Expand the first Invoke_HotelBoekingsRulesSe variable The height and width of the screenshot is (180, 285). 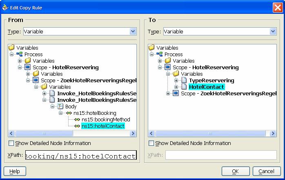[45, 93]
